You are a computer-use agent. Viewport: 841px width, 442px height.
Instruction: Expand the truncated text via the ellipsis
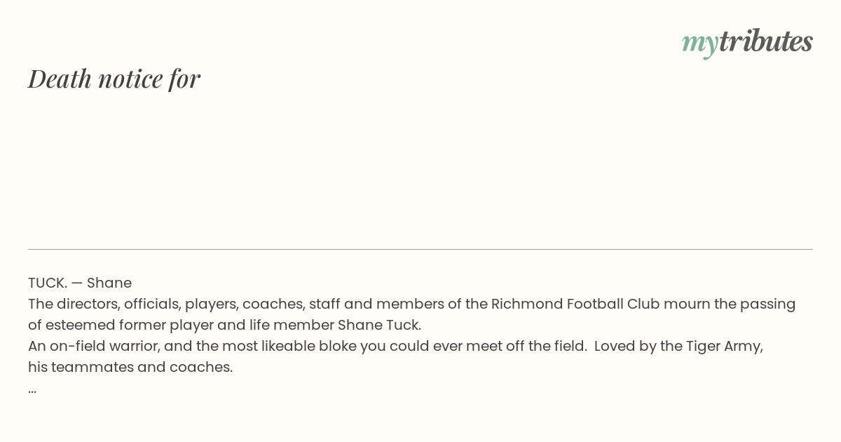pos(32,390)
